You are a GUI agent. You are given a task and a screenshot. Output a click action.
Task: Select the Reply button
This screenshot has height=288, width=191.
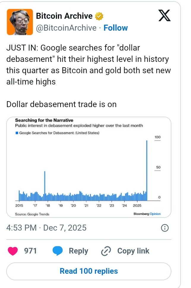[78, 251]
